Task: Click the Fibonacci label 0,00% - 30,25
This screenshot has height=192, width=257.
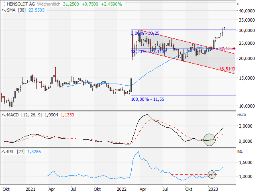Action: 145,33
